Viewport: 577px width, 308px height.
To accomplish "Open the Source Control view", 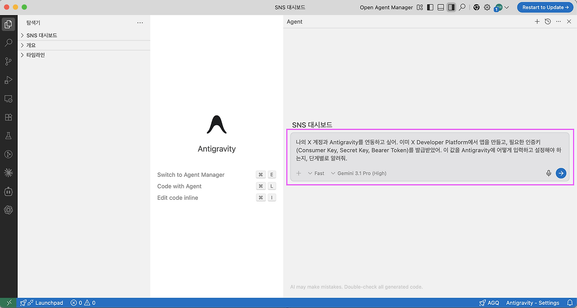I will (8, 61).
